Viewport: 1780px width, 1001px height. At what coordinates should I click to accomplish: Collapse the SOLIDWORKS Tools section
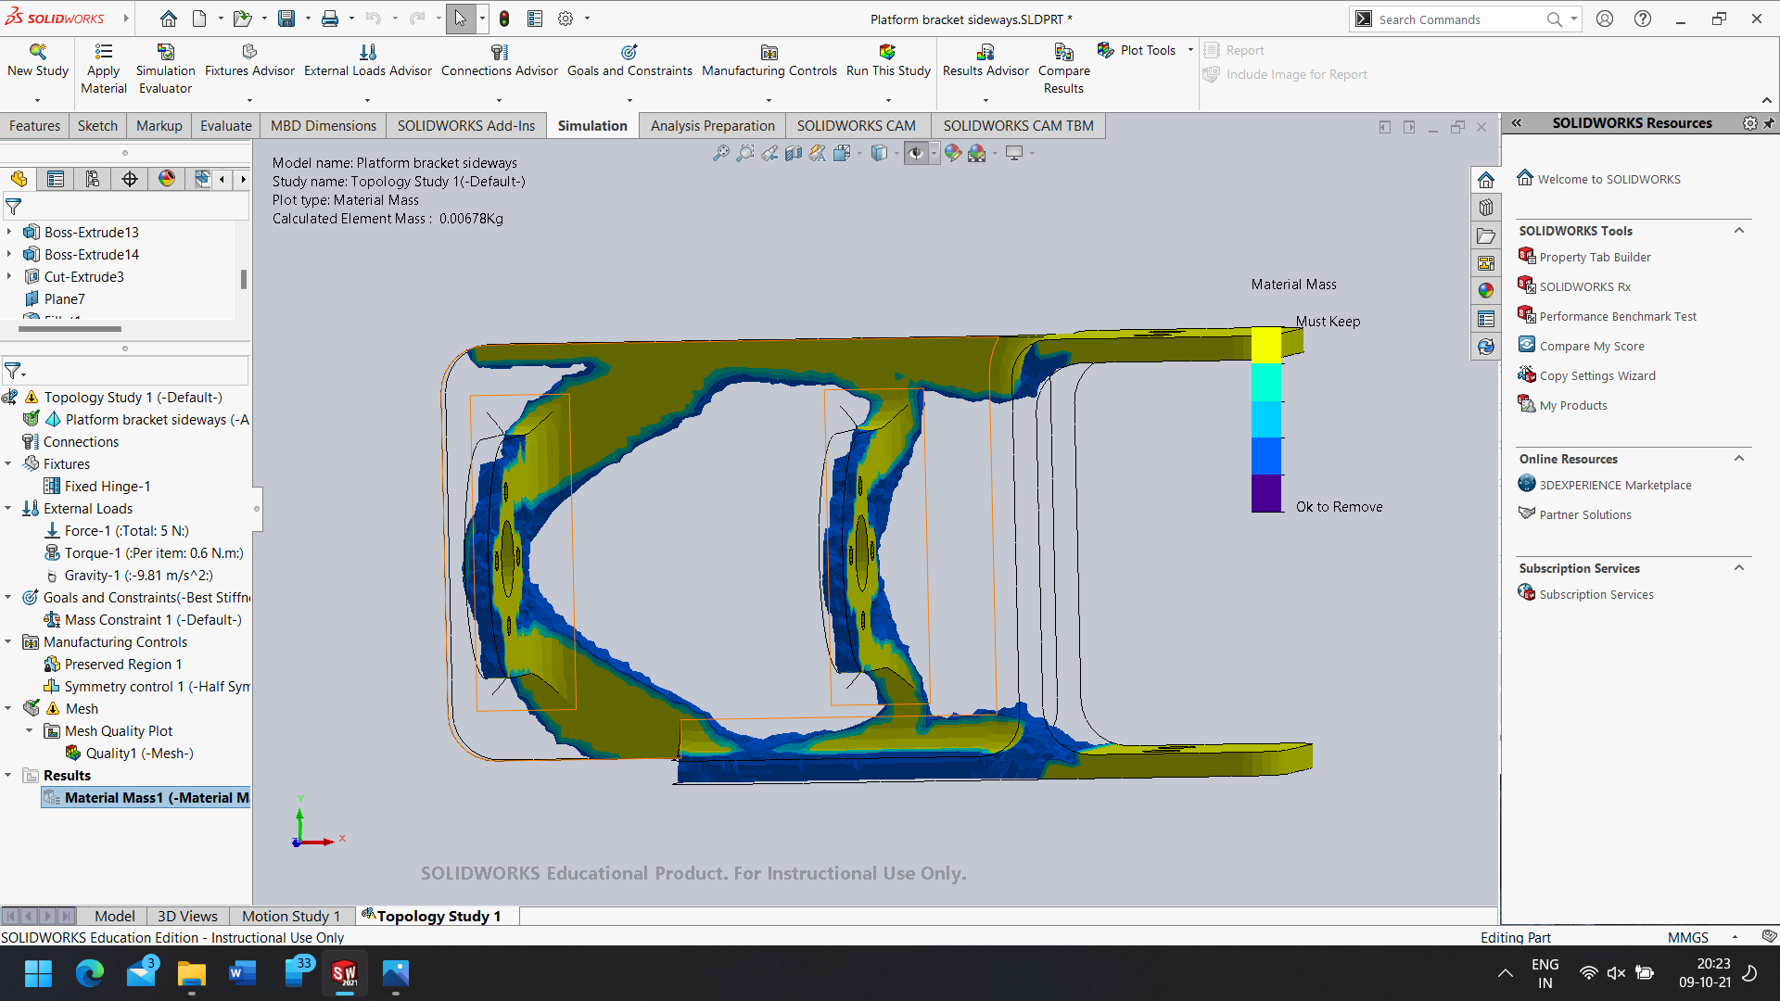[x=1739, y=231]
